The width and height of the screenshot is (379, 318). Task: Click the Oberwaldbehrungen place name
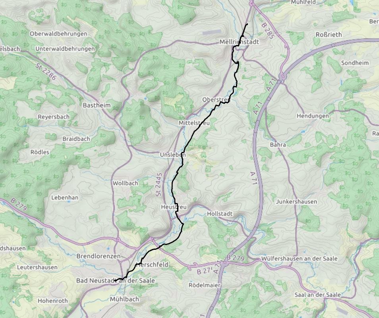[58, 34]
